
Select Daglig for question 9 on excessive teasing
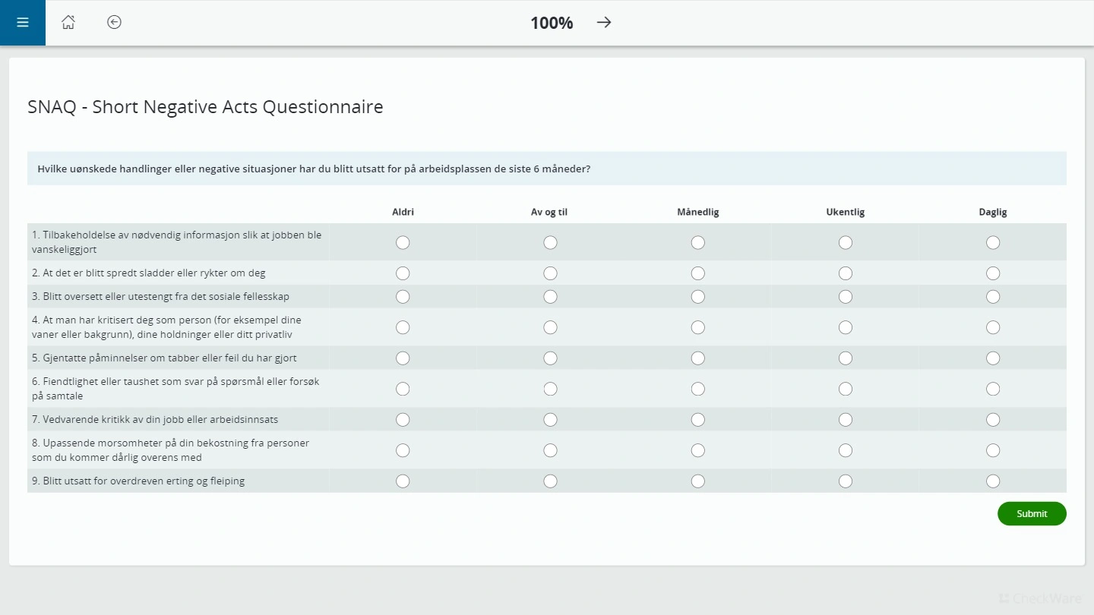point(993,481)
